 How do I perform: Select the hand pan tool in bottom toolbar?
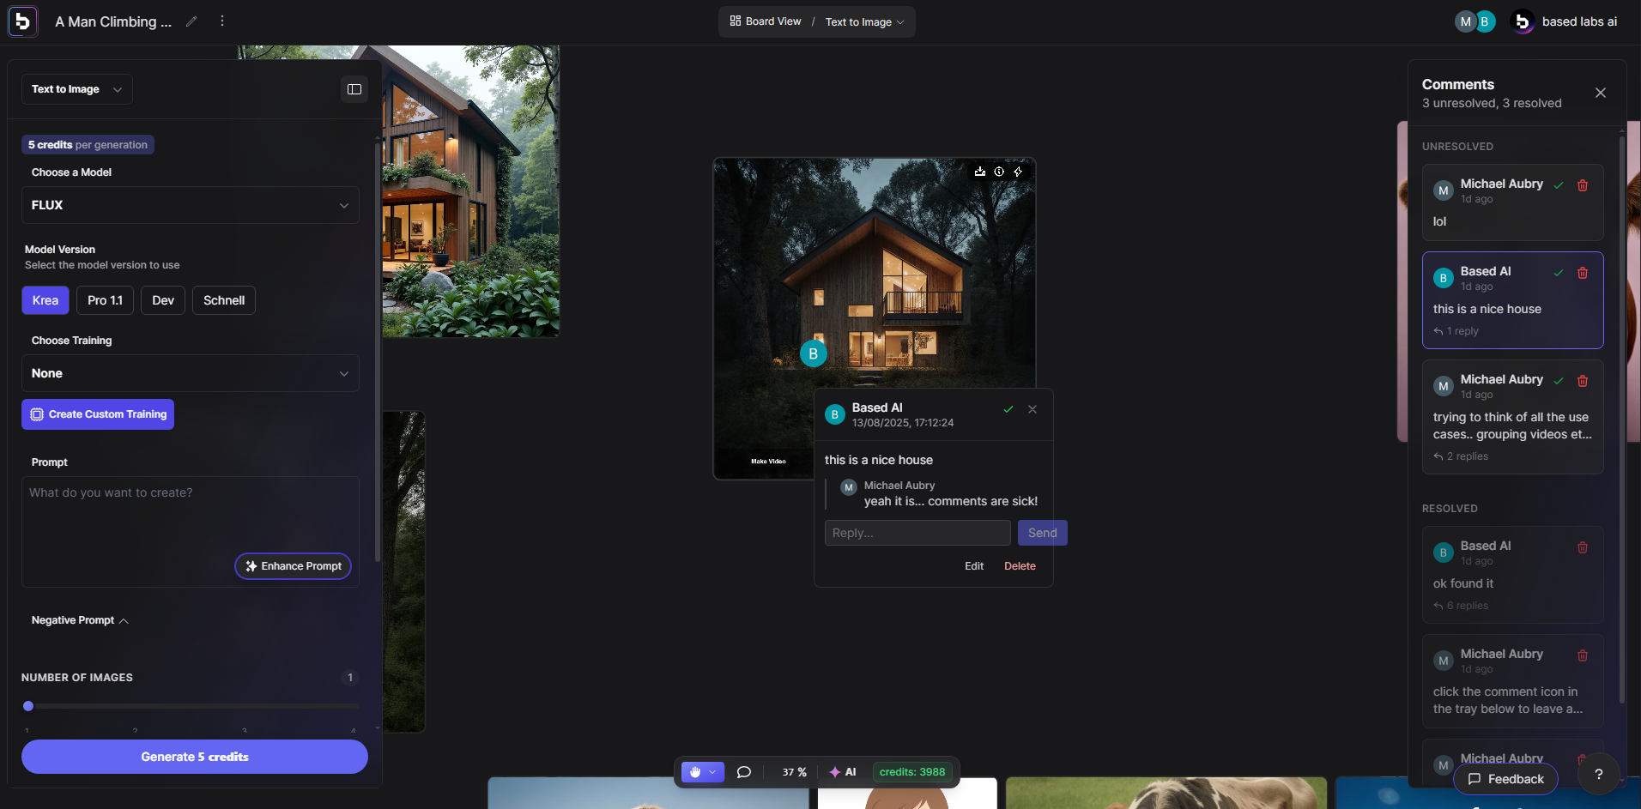[695, 772]
